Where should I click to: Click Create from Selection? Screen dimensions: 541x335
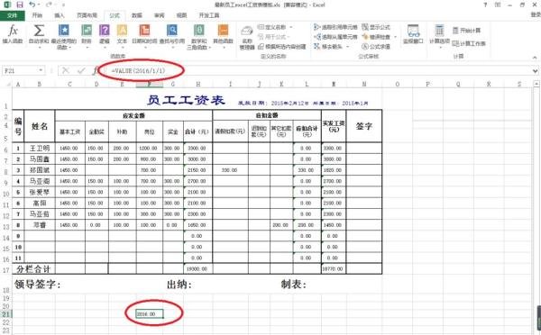click(282, 46)
